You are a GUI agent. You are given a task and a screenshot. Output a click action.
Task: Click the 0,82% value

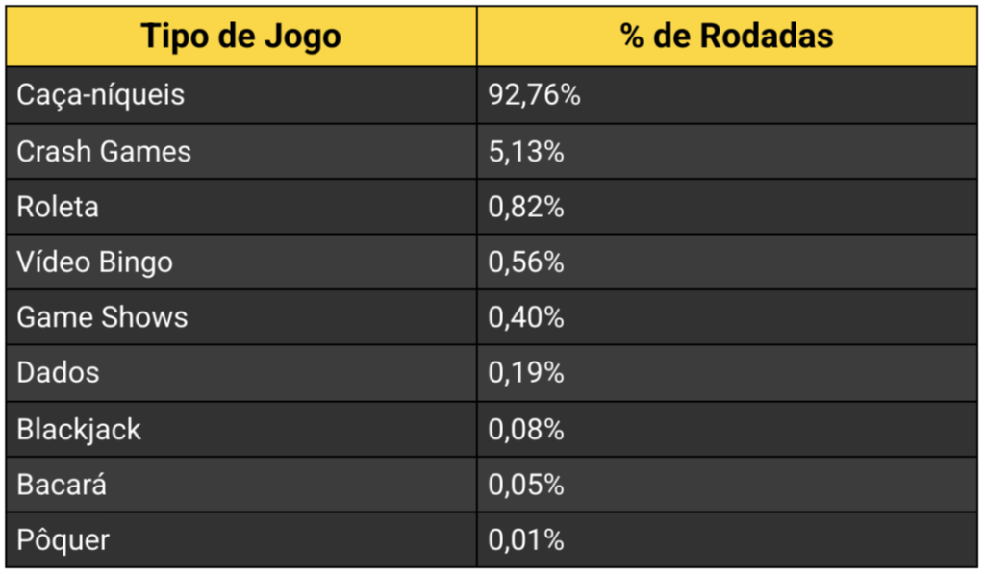coord(526,207)
